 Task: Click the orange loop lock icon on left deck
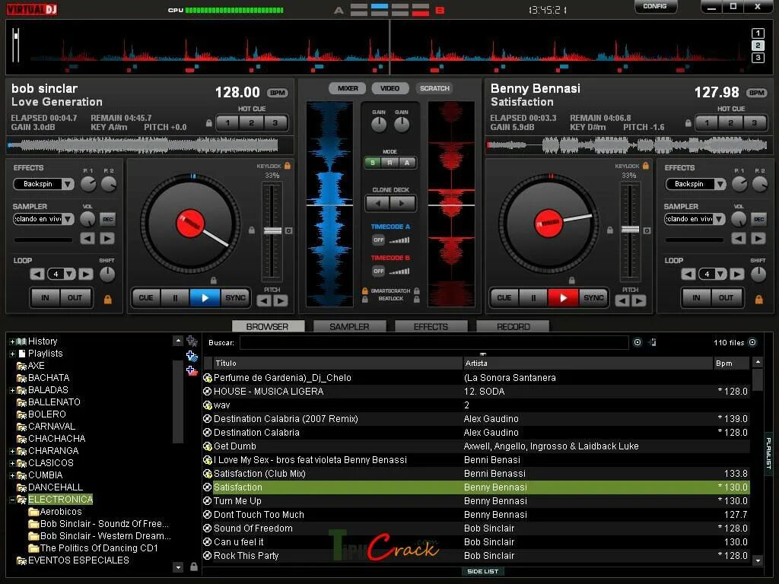coord(107,300)
